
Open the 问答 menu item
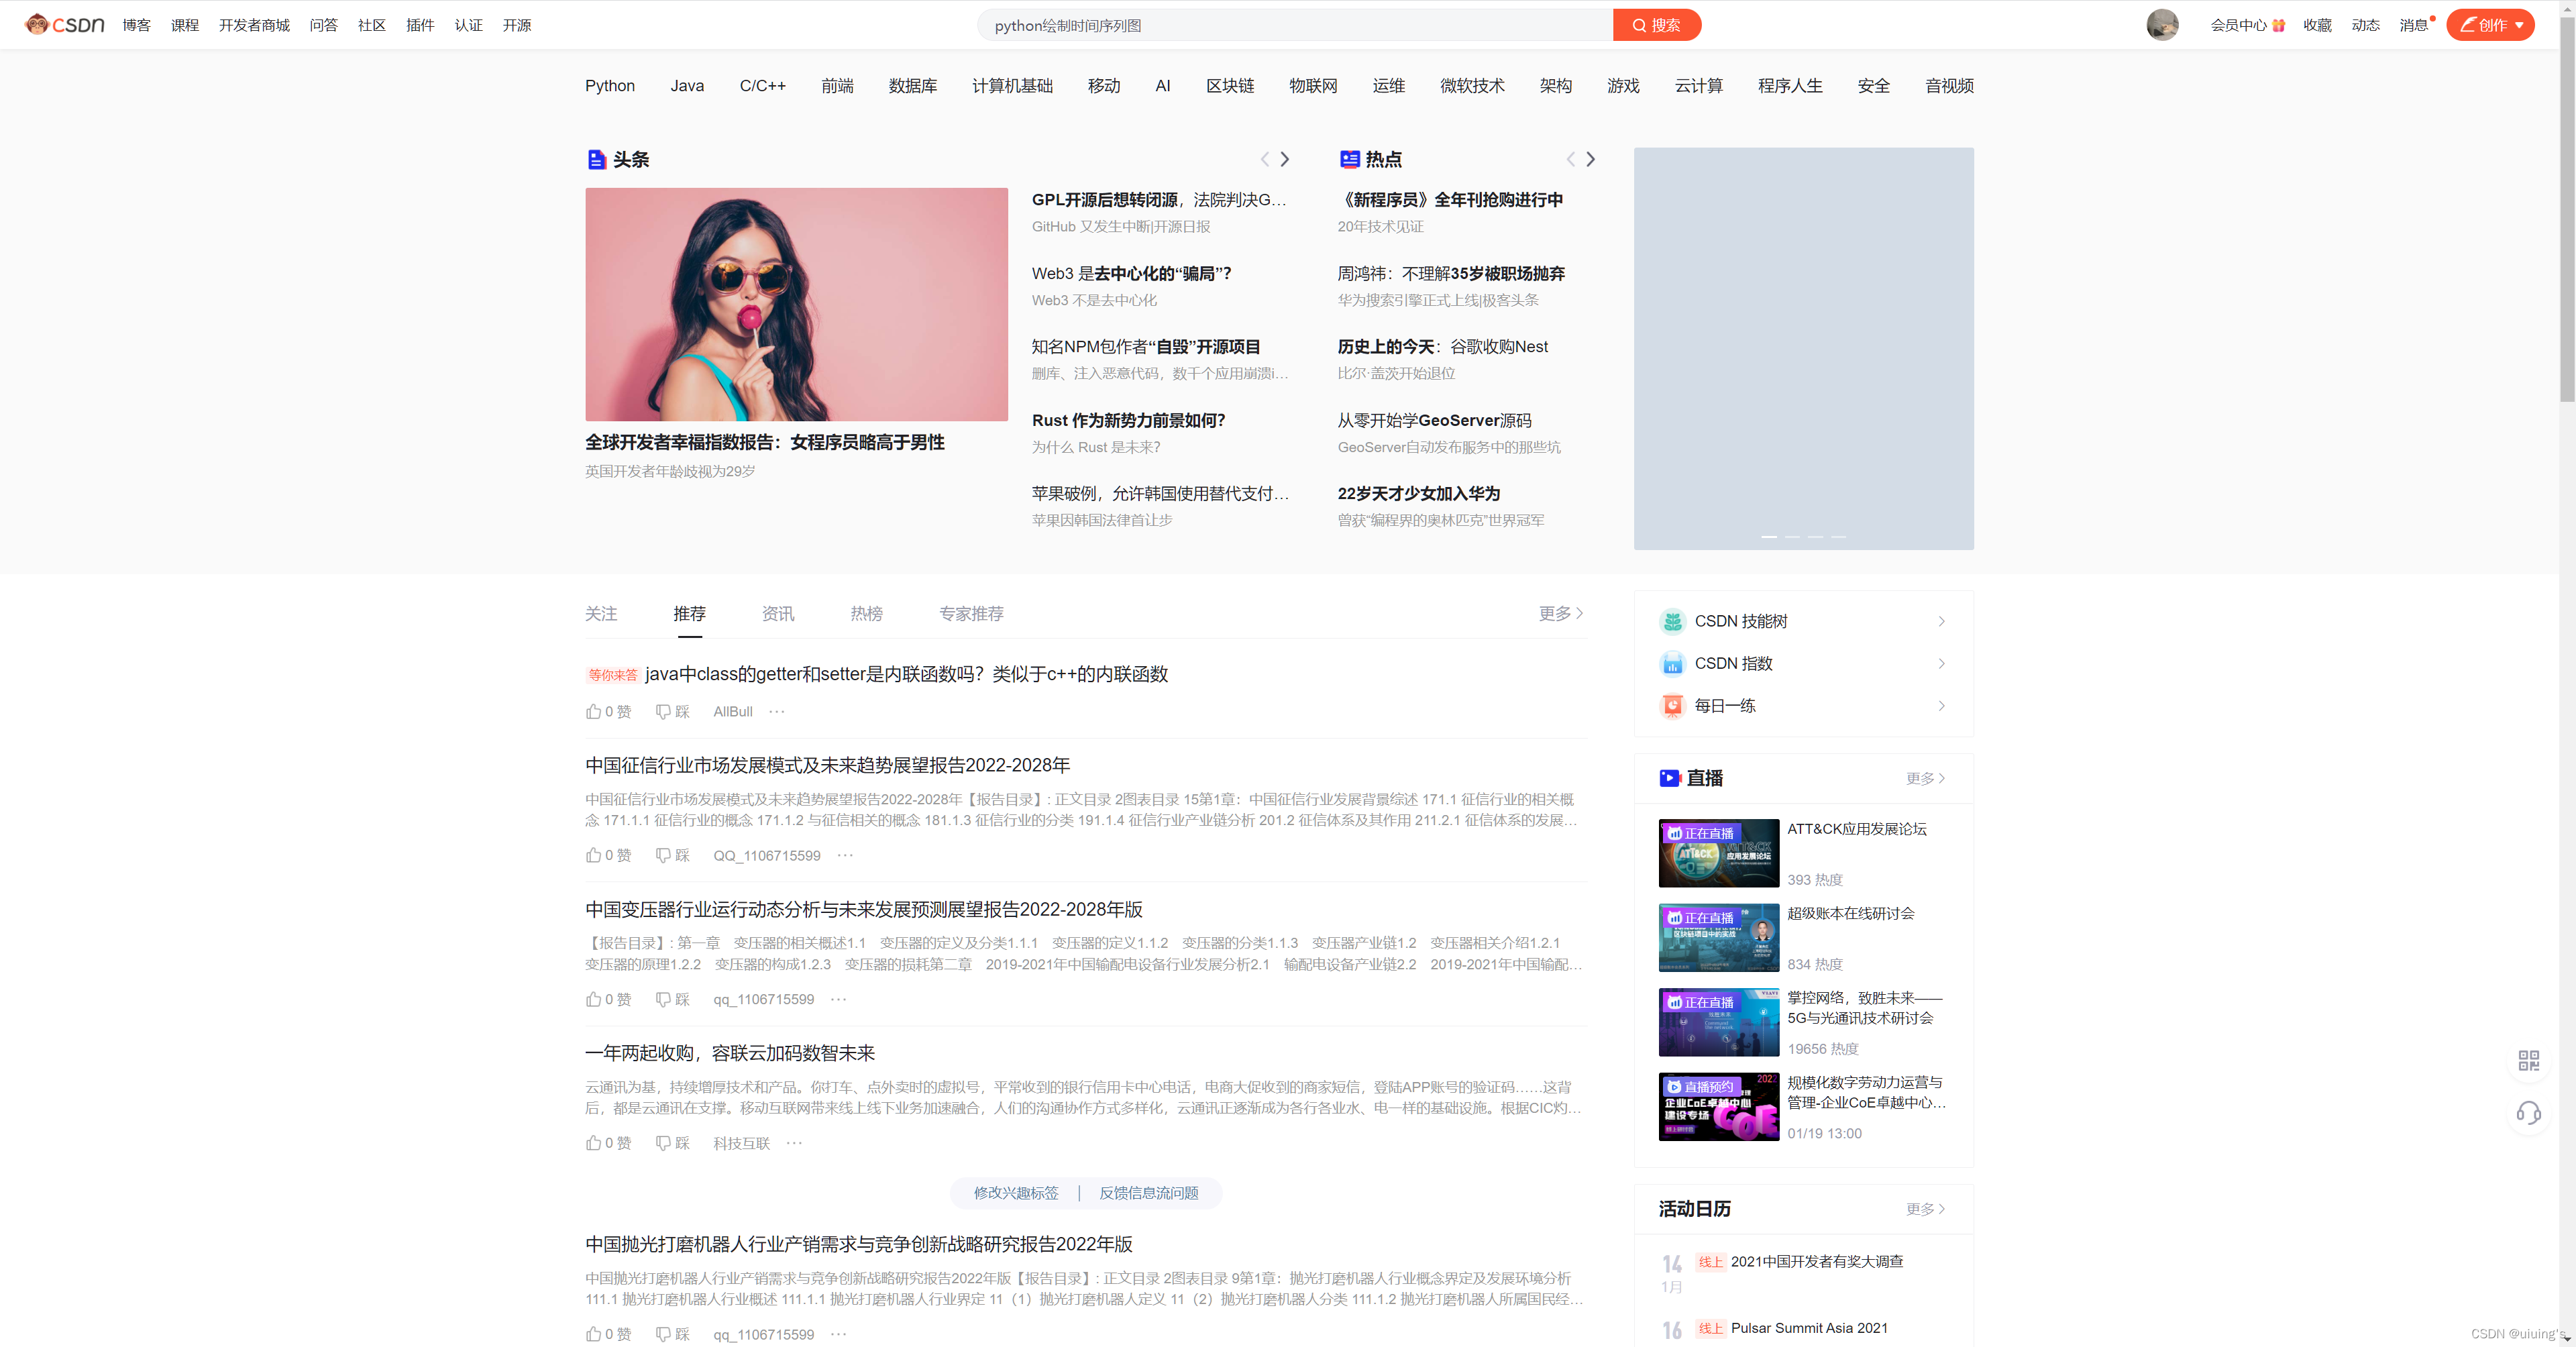[x=323, y=25]
